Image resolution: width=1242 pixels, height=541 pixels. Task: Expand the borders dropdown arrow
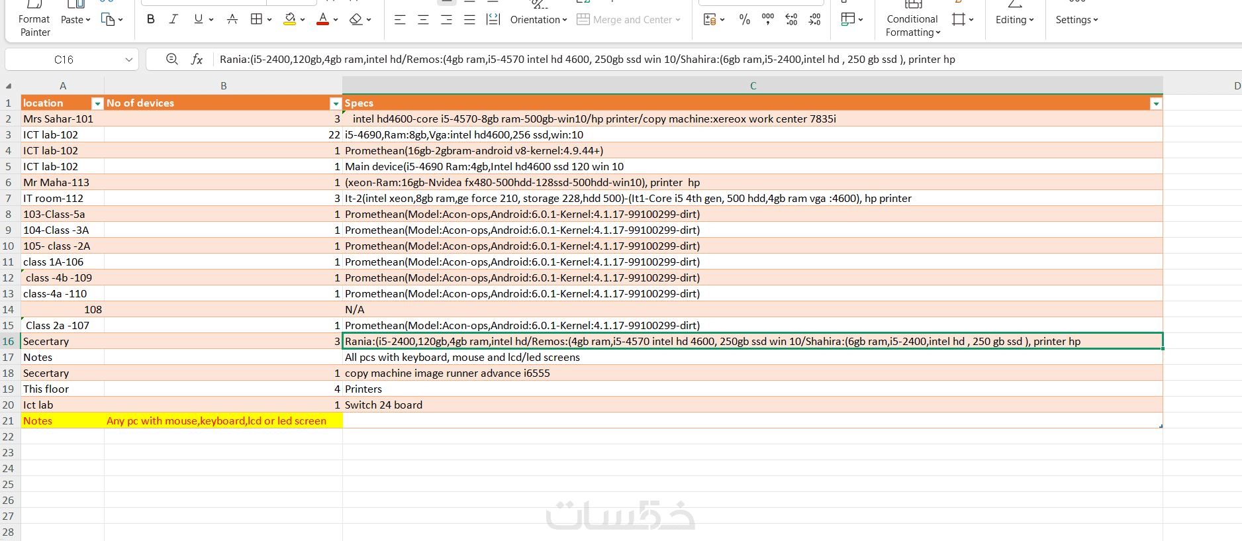[x=269, y=20]
